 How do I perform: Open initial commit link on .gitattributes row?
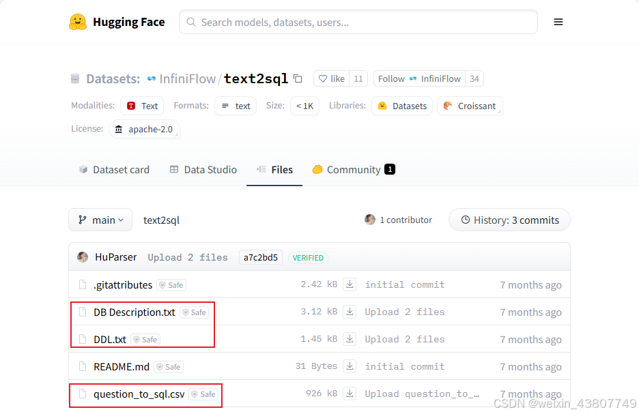[x=405, y=284]
